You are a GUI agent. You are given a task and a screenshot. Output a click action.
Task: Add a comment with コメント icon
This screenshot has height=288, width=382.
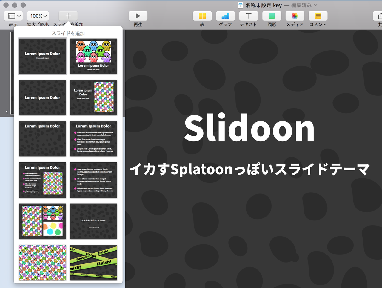(318, 16)
